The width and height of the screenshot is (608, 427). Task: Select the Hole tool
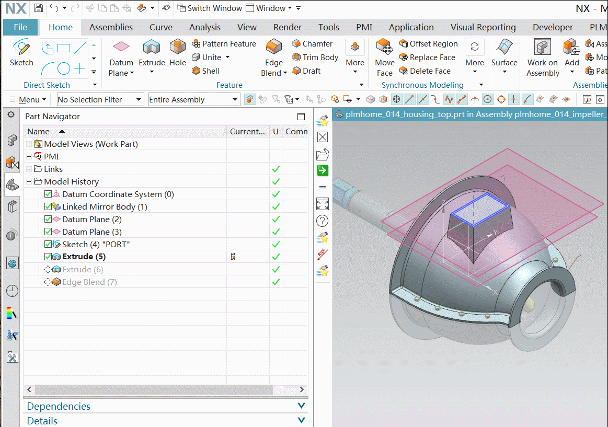178,53
